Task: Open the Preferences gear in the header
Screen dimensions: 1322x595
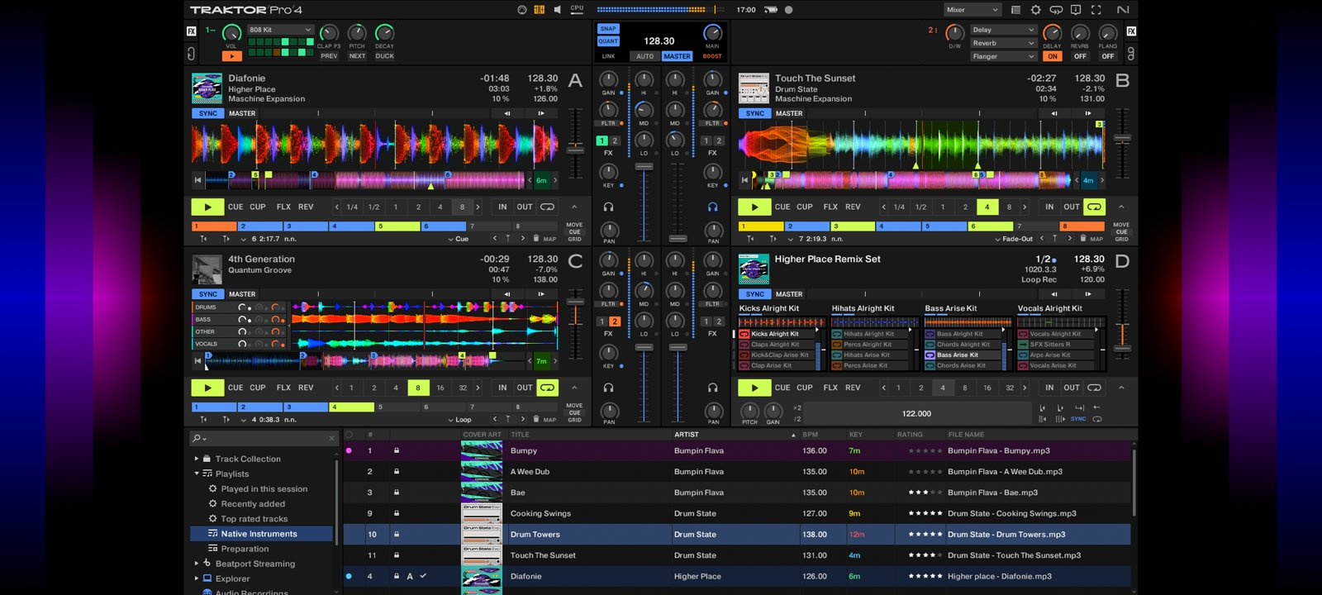Action: 1035,10
